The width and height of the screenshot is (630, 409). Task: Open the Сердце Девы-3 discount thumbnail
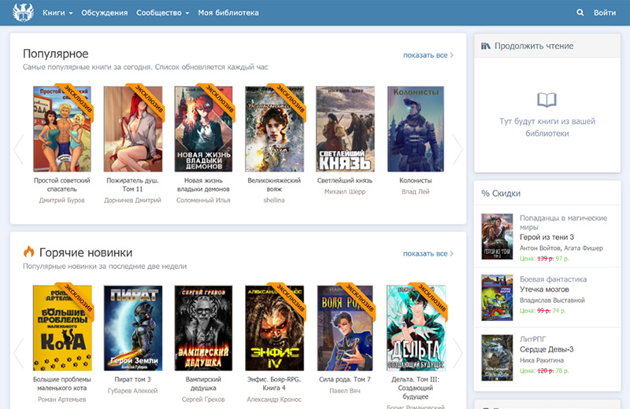(x=497, y=358)
